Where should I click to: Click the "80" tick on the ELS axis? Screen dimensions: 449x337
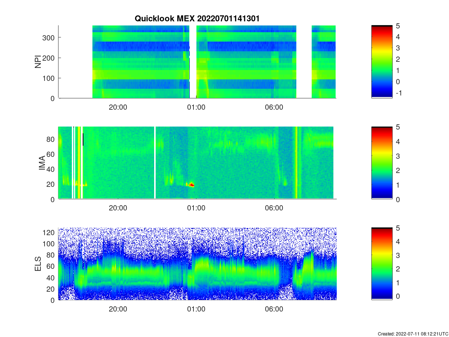point(51,255)
